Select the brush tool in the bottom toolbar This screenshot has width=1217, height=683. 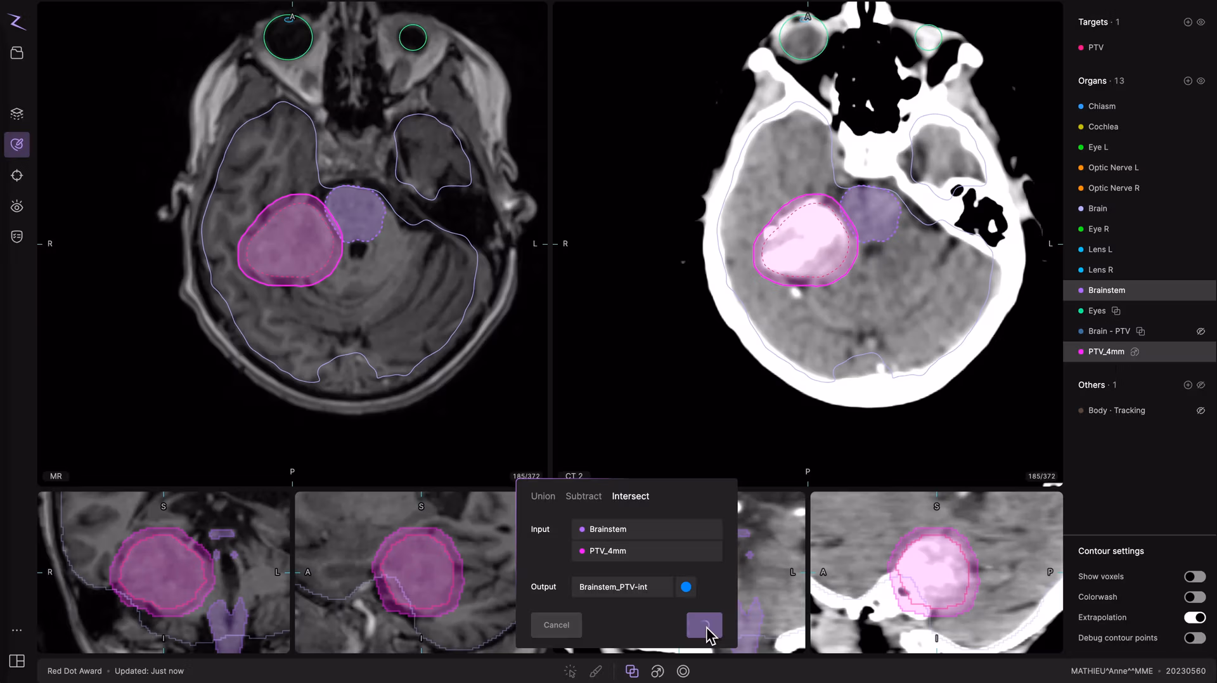[x=596, y=671]
